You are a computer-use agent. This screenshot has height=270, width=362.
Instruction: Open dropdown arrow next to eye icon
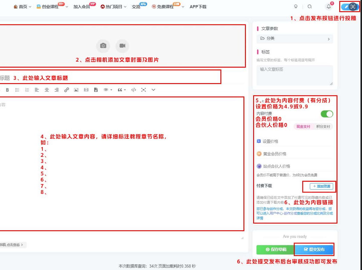click(x=111, y=90)
